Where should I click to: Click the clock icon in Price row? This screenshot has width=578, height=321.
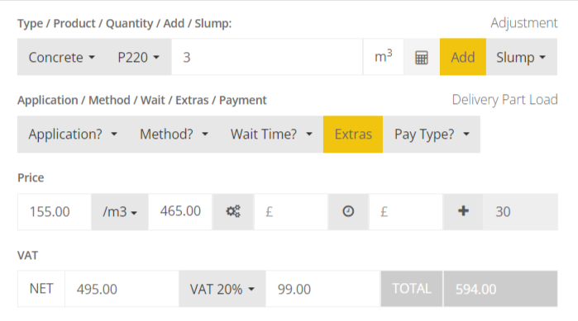coord(348,212)
